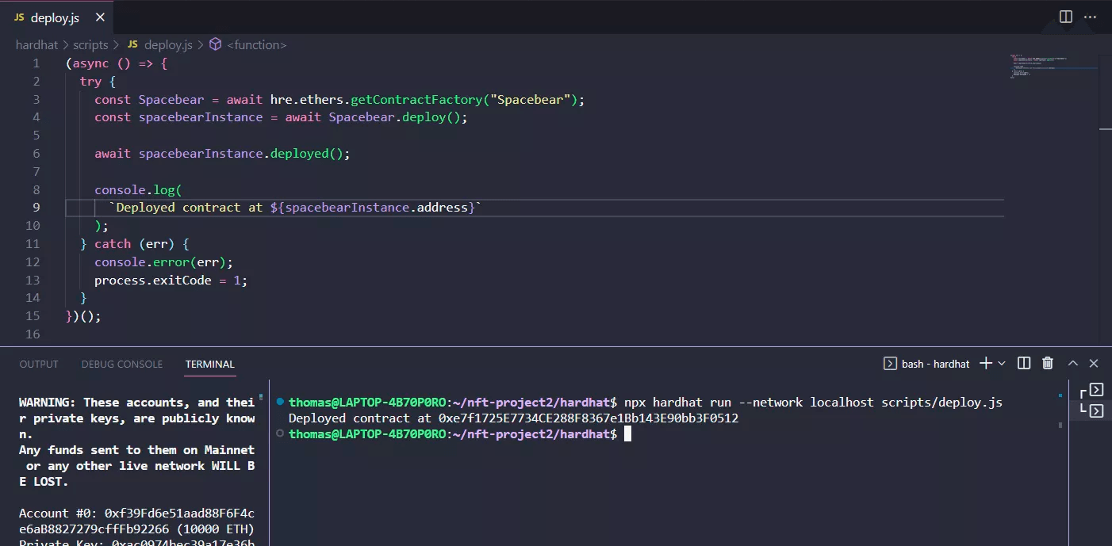
Task: Click the terminal prompt input cursor
Action: coord(627,434)
